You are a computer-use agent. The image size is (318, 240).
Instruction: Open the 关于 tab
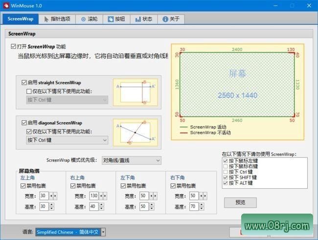click(171, 19)
